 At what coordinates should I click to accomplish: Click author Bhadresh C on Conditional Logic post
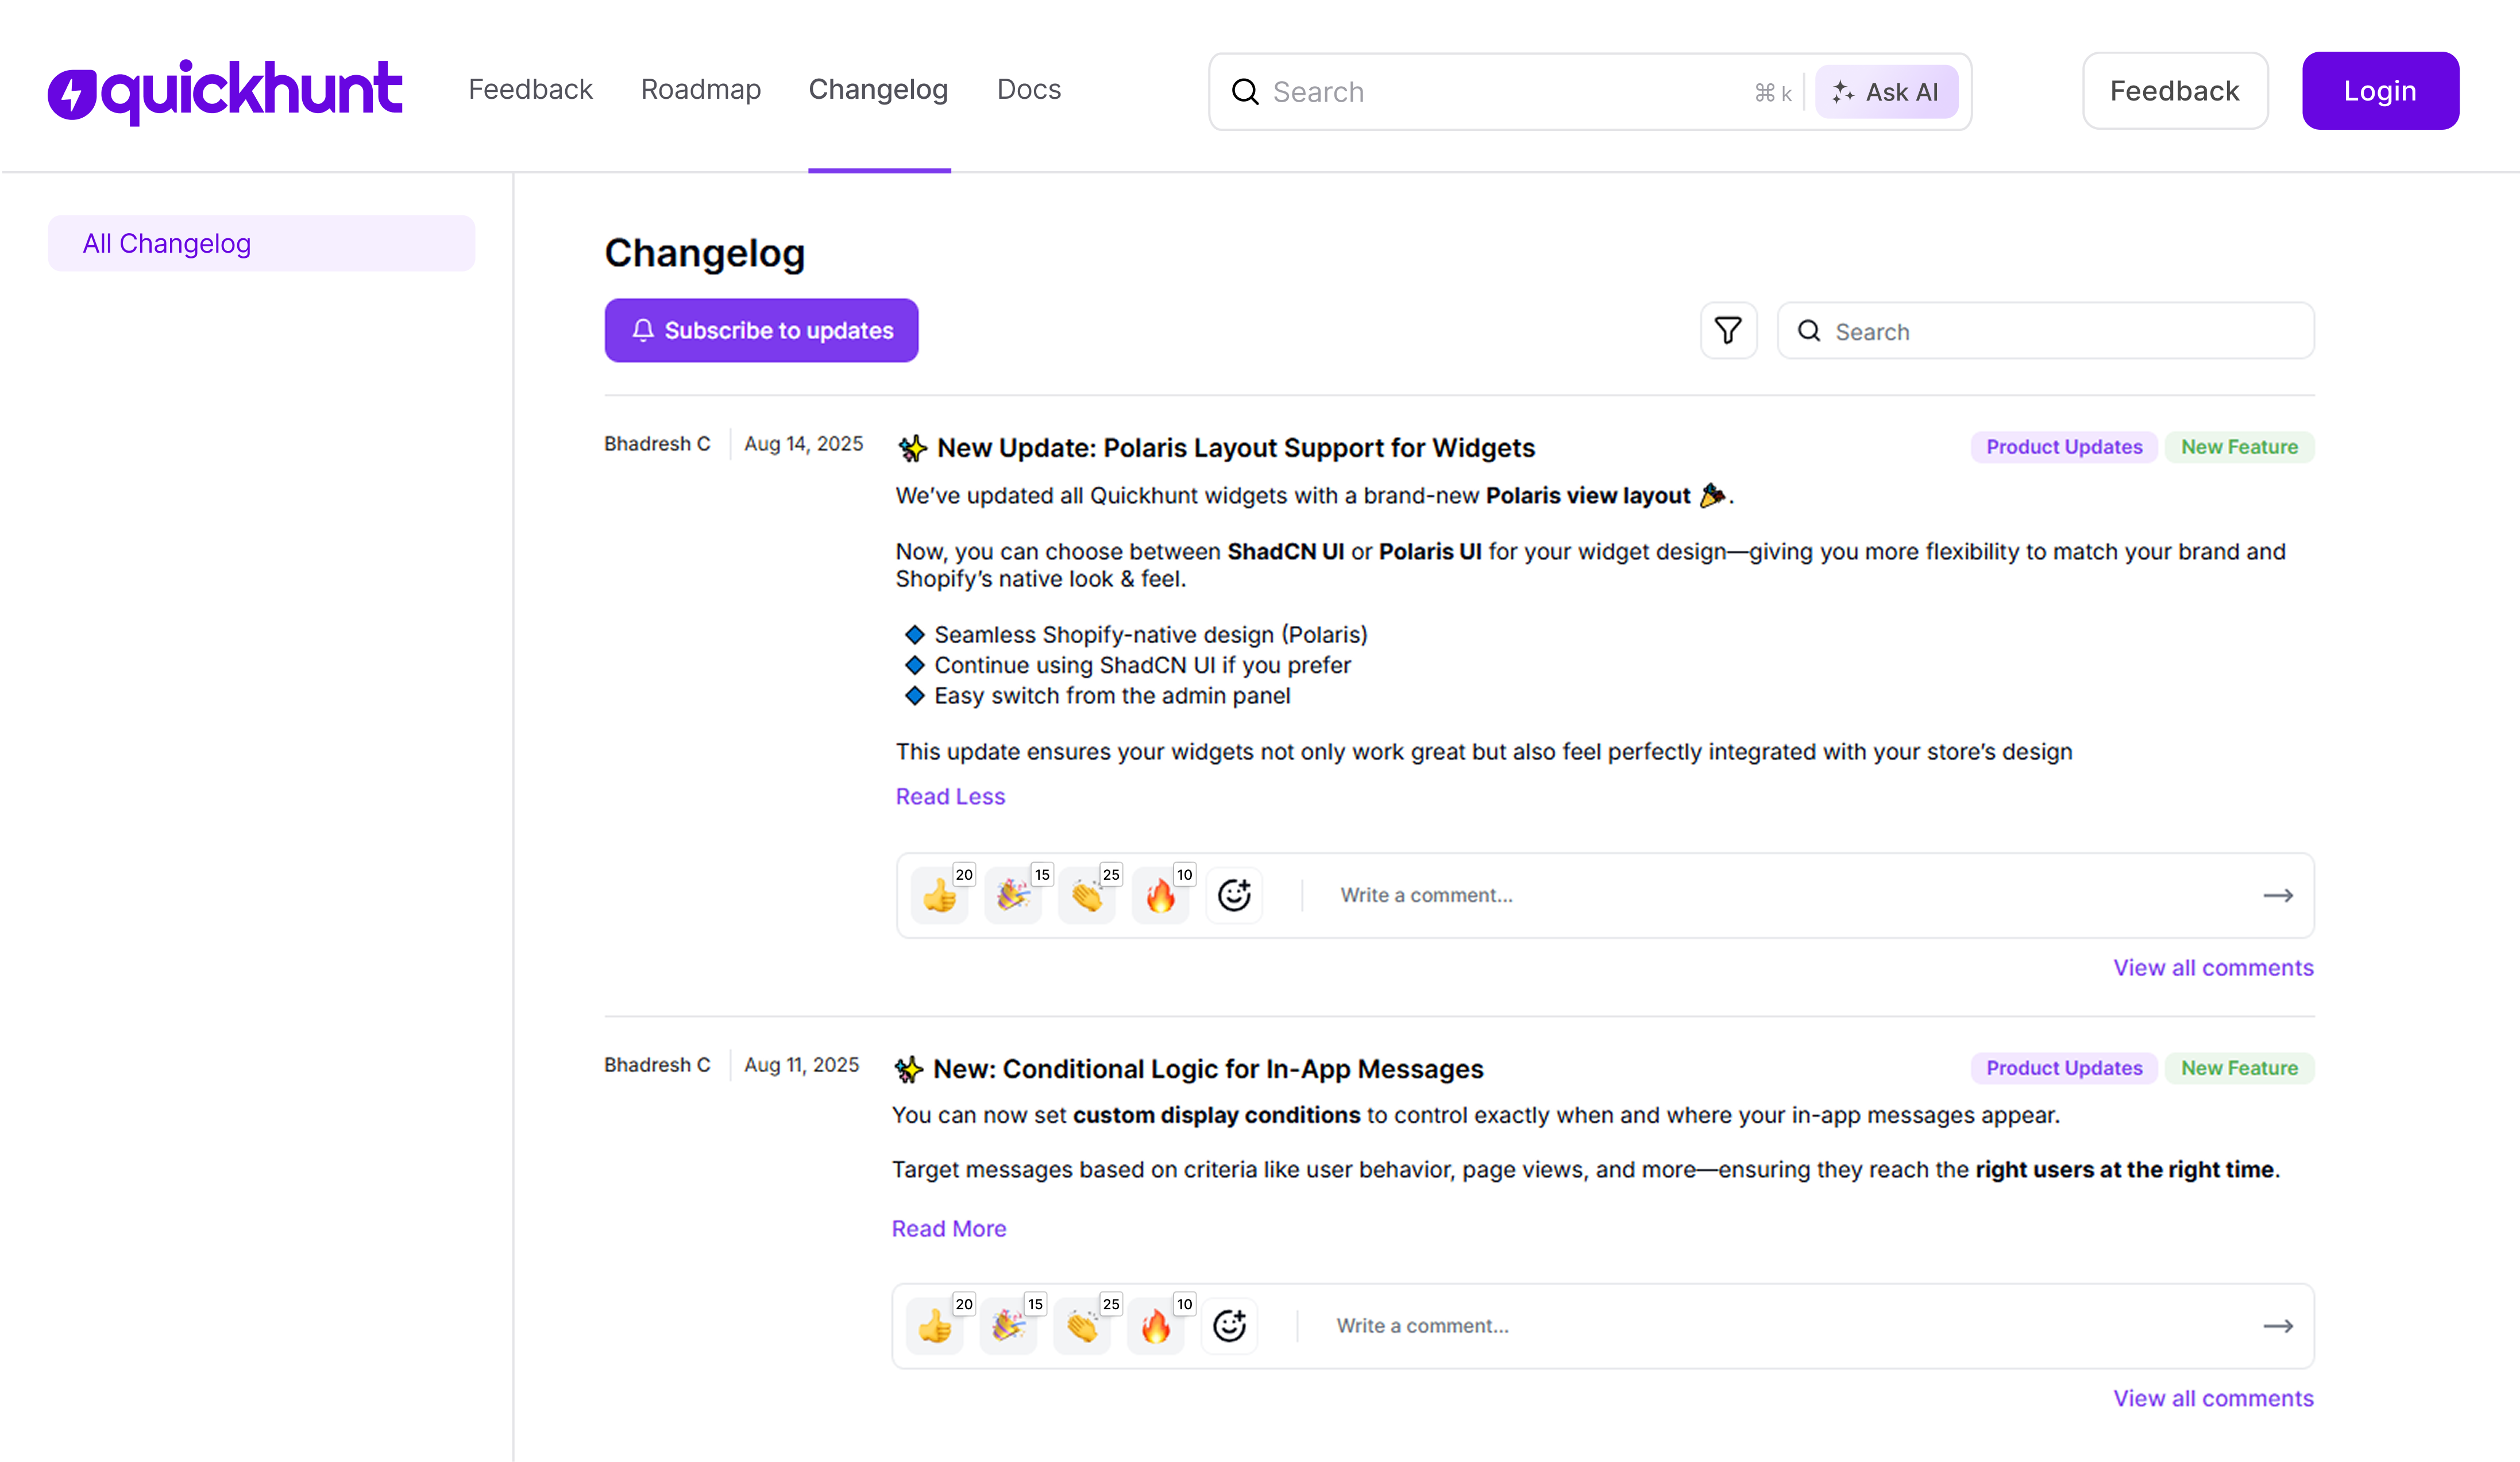coord(657,1065)
